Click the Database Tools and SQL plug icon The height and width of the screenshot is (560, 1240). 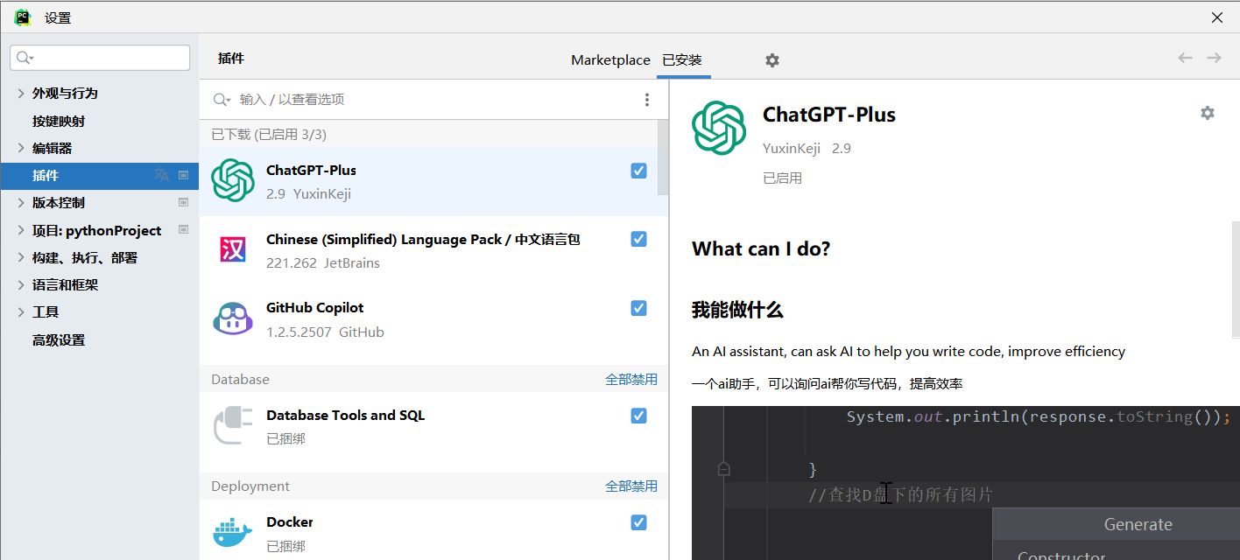coord(232,425)
